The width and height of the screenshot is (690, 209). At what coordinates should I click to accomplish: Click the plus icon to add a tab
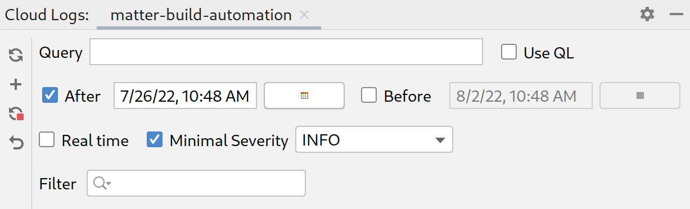pos(16,85)
